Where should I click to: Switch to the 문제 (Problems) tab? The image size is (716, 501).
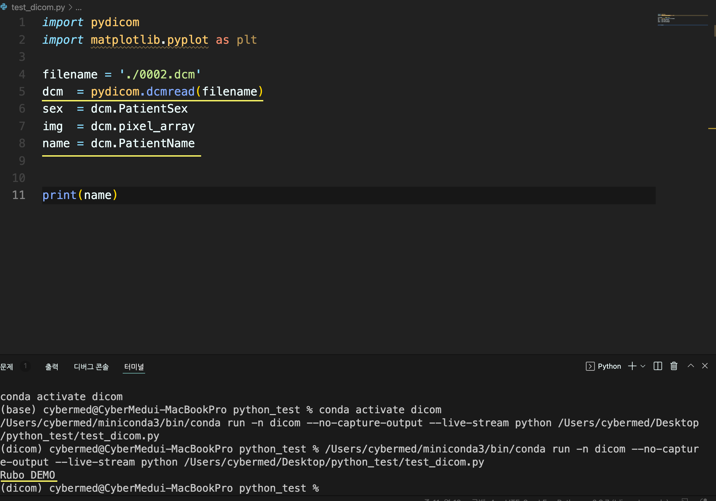point(7,367)
